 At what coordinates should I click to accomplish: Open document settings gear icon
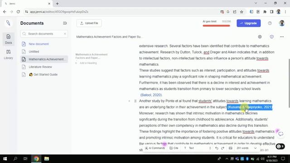(260, 37)
